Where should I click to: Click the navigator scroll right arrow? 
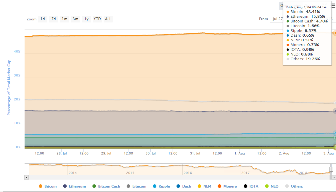tap(334, 178)
